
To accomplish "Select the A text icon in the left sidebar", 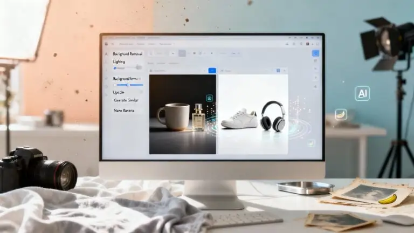I will 106,54.
